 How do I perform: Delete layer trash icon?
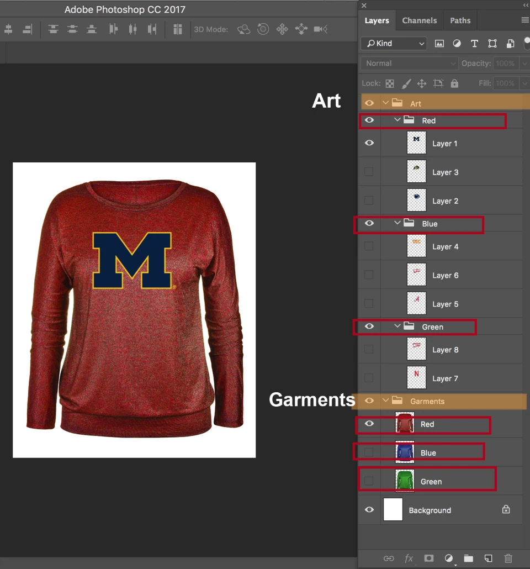(508, 558)
